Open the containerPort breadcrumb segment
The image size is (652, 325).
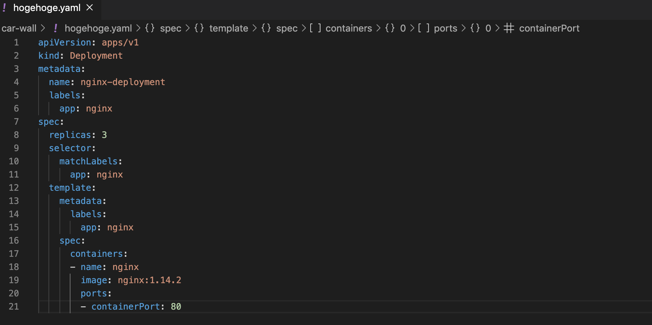pyautogui.click(x=549, y=28)
